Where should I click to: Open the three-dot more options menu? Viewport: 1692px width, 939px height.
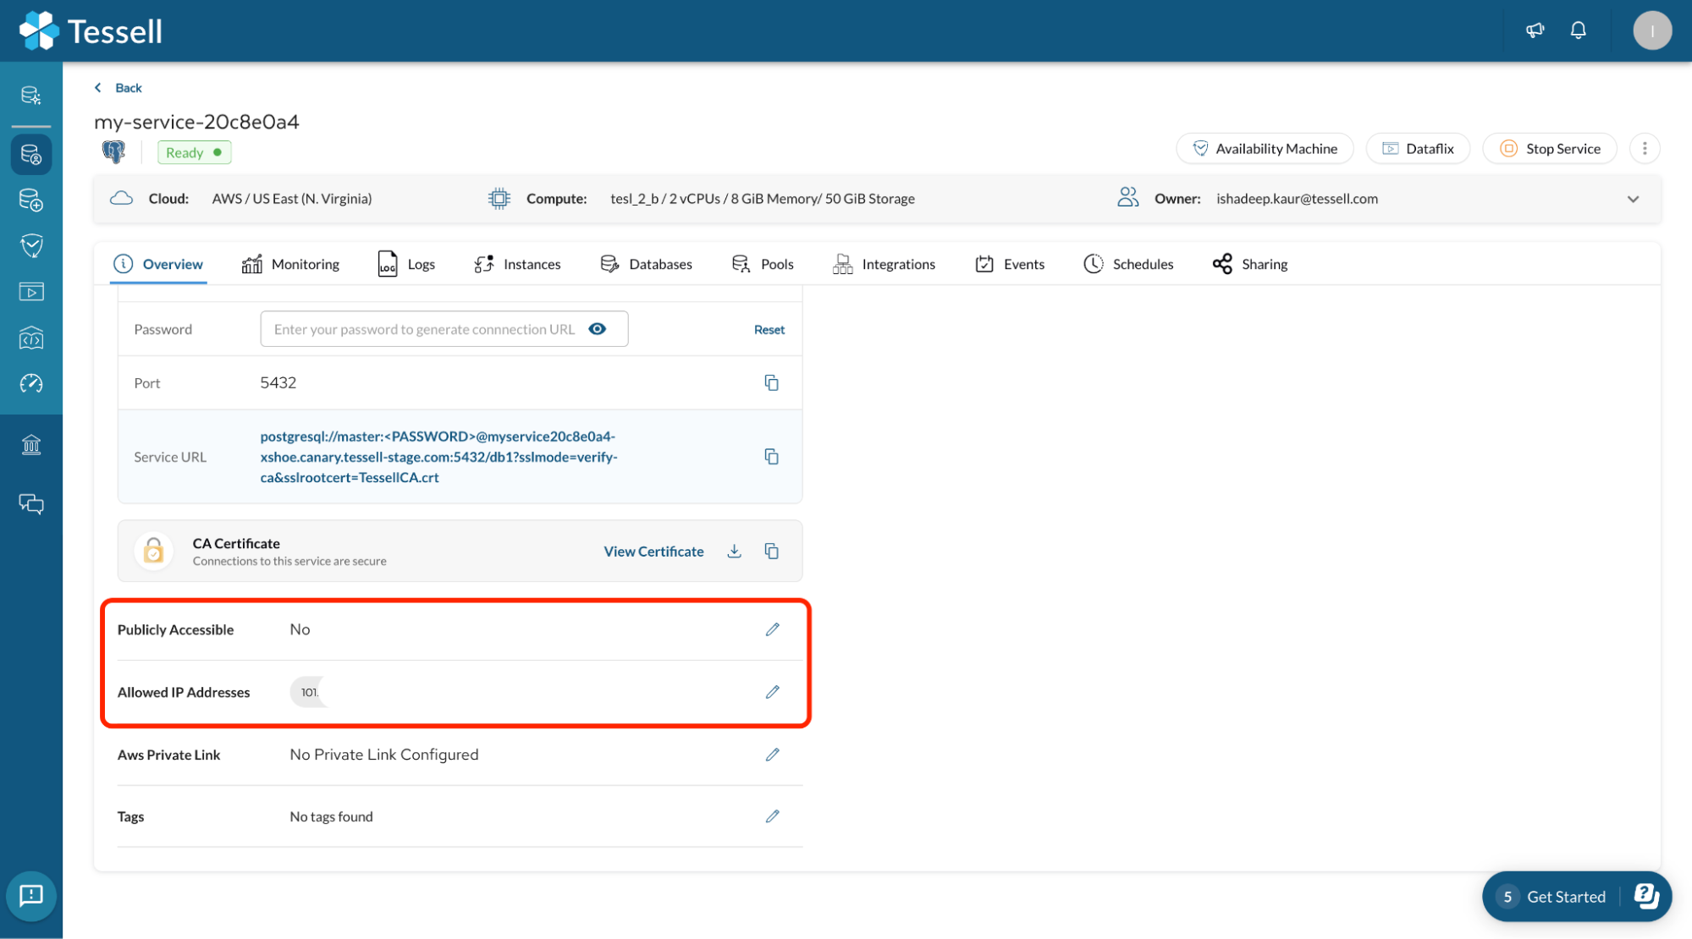(x=1644, y=149)
